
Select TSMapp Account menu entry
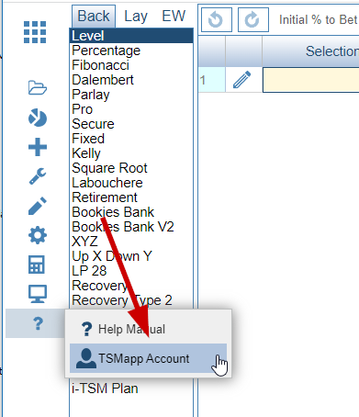pos(148,358)
